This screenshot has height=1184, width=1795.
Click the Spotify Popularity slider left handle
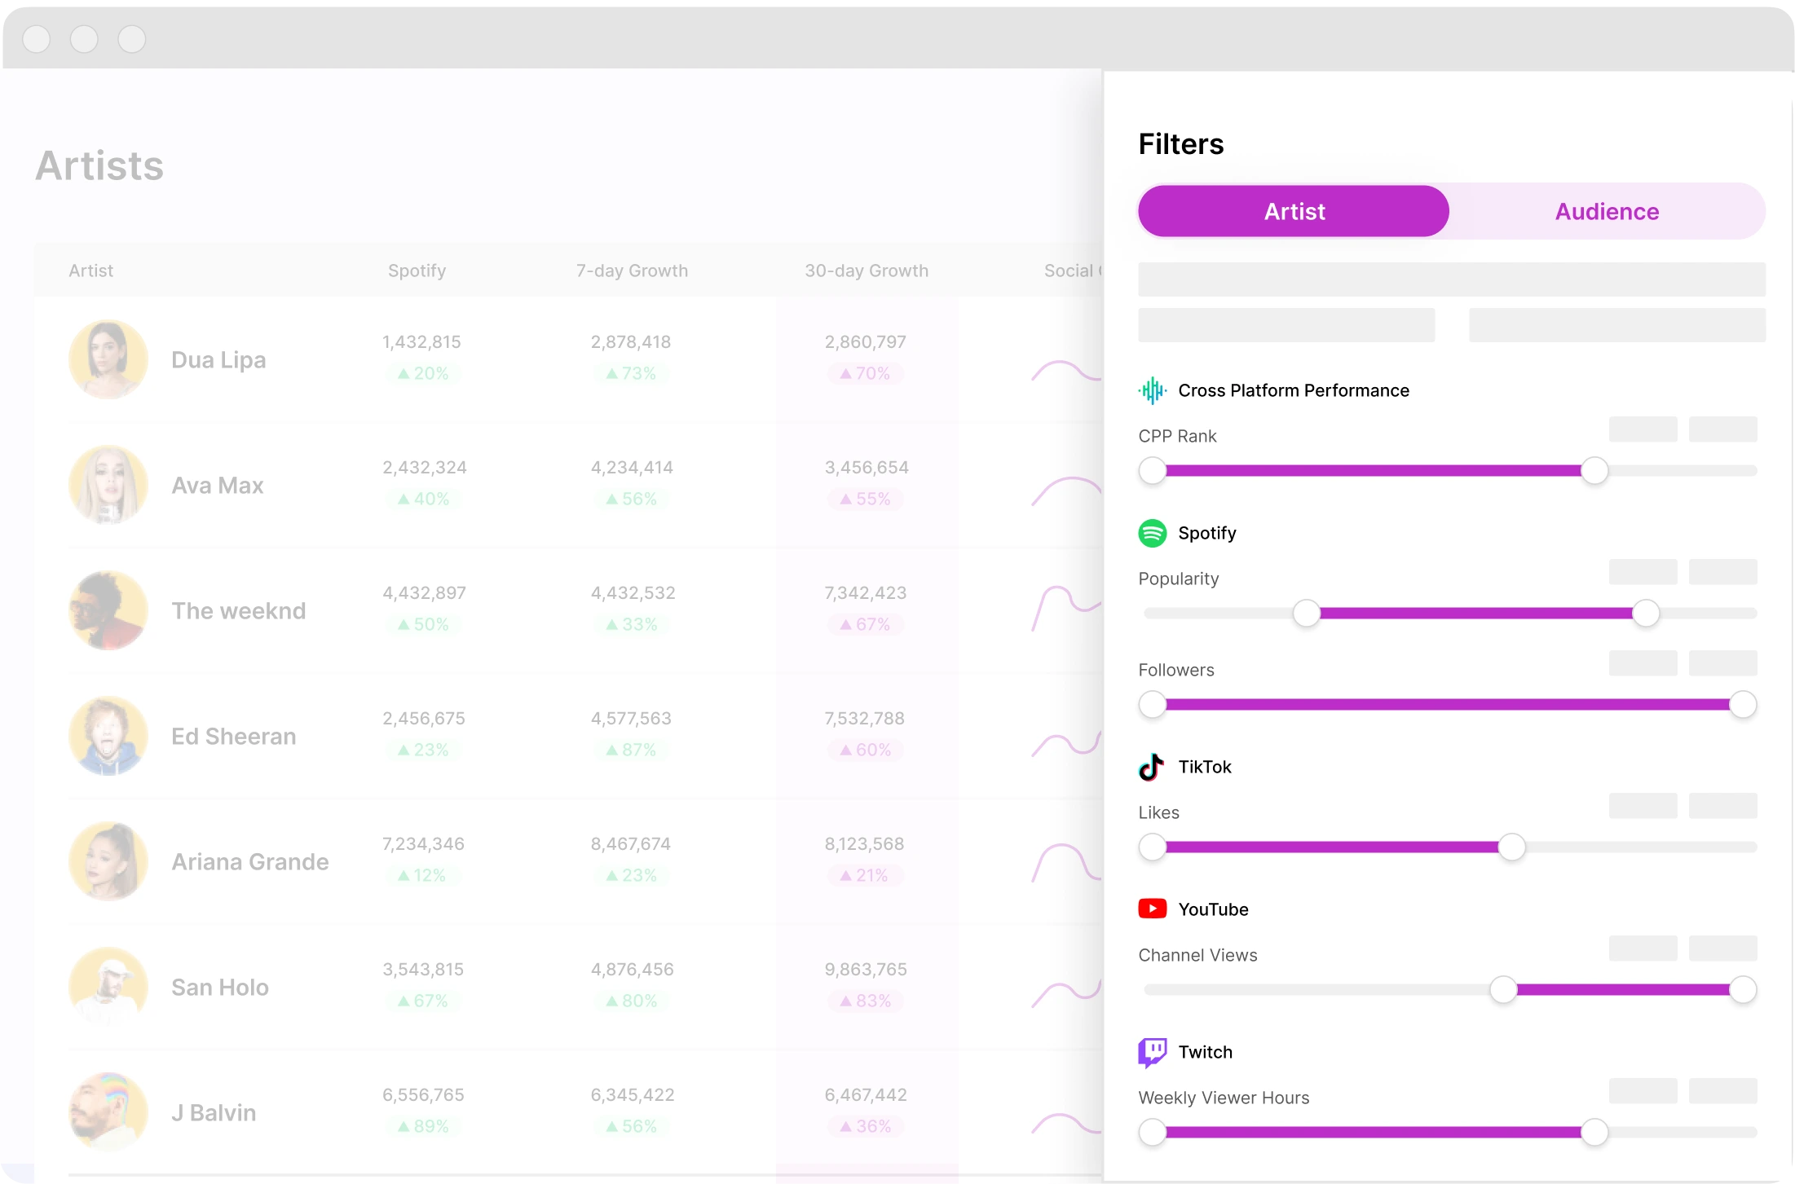coord(1306,613)
